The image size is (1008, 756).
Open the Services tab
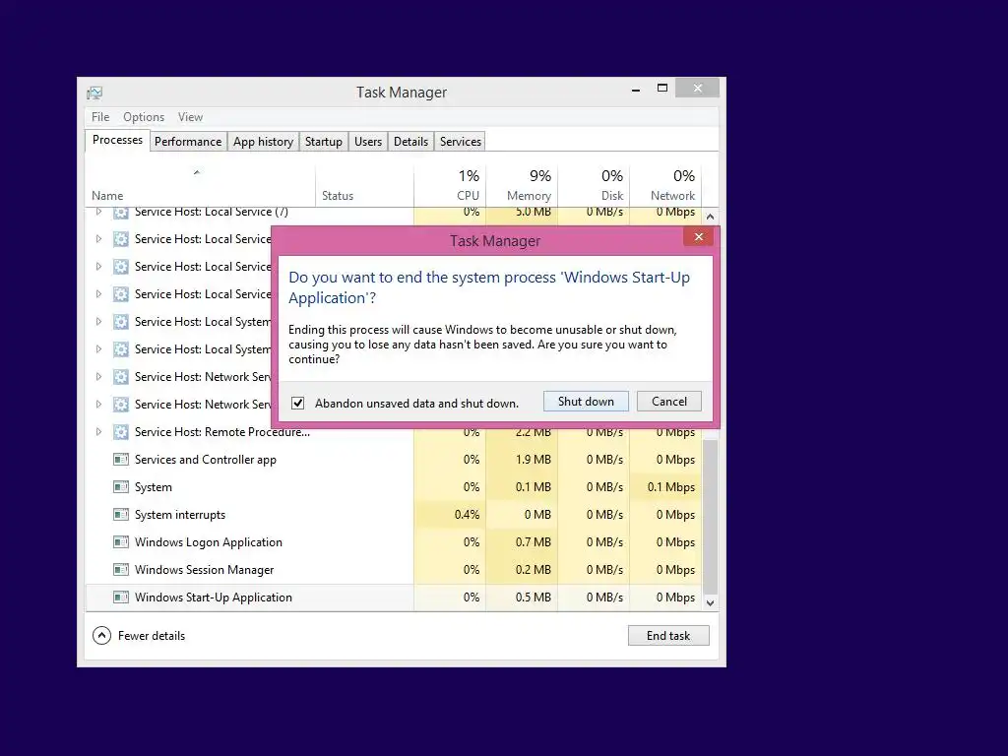click(x=461, y=142)
